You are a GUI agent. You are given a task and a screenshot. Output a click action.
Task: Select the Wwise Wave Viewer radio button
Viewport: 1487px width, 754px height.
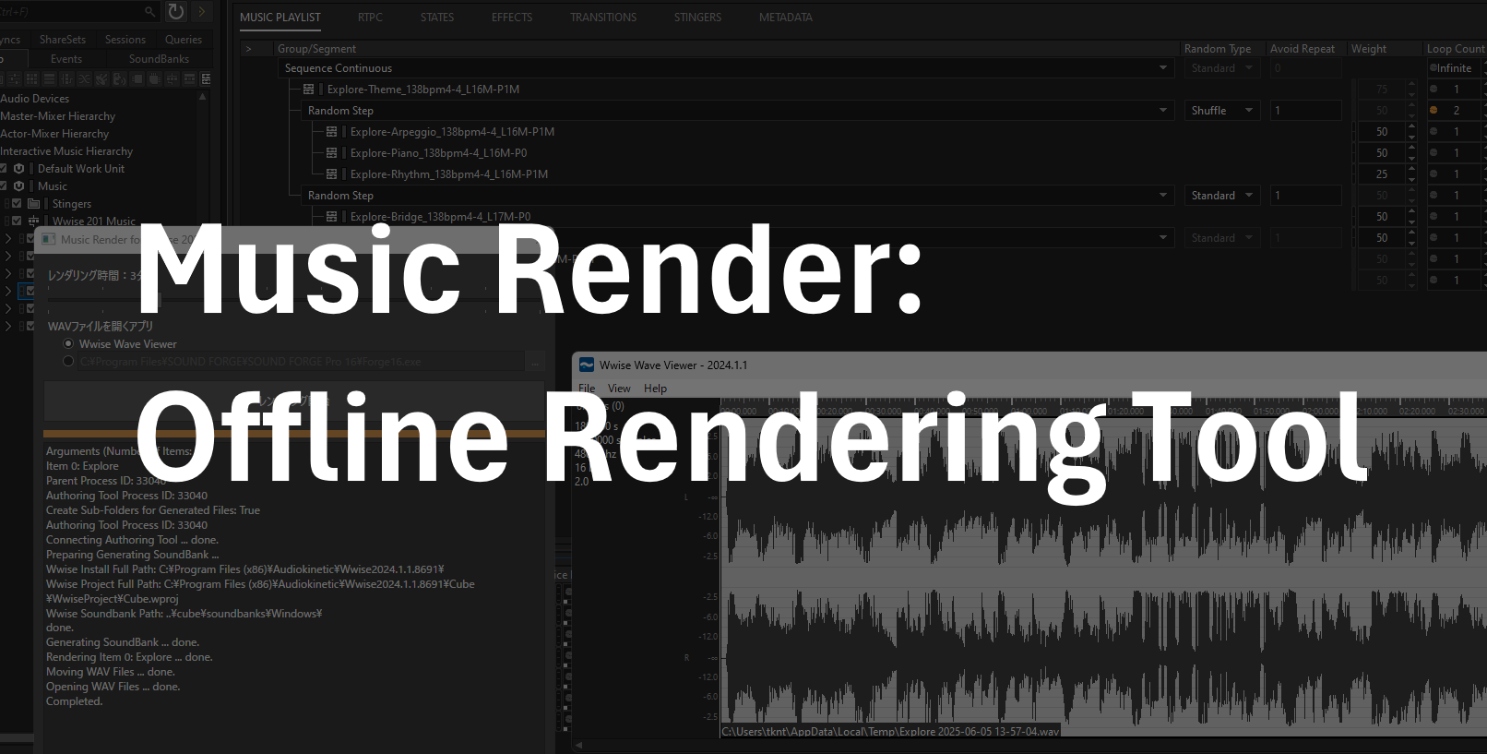tap(68, 344)
